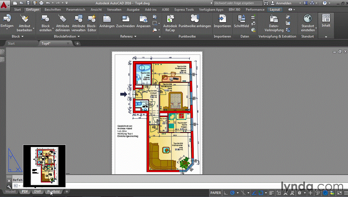The image size is (348, 197).
Task: Click the Pixelbild layout preview thumbnail
Action: (44, 165)
